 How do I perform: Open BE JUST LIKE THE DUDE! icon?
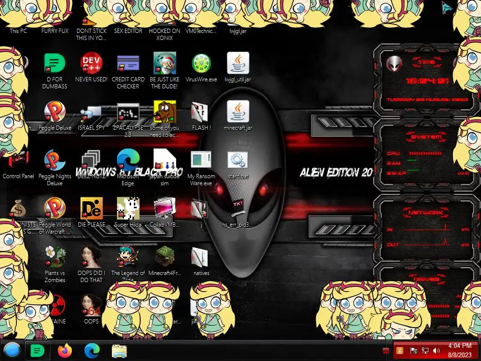click(165, 63)
